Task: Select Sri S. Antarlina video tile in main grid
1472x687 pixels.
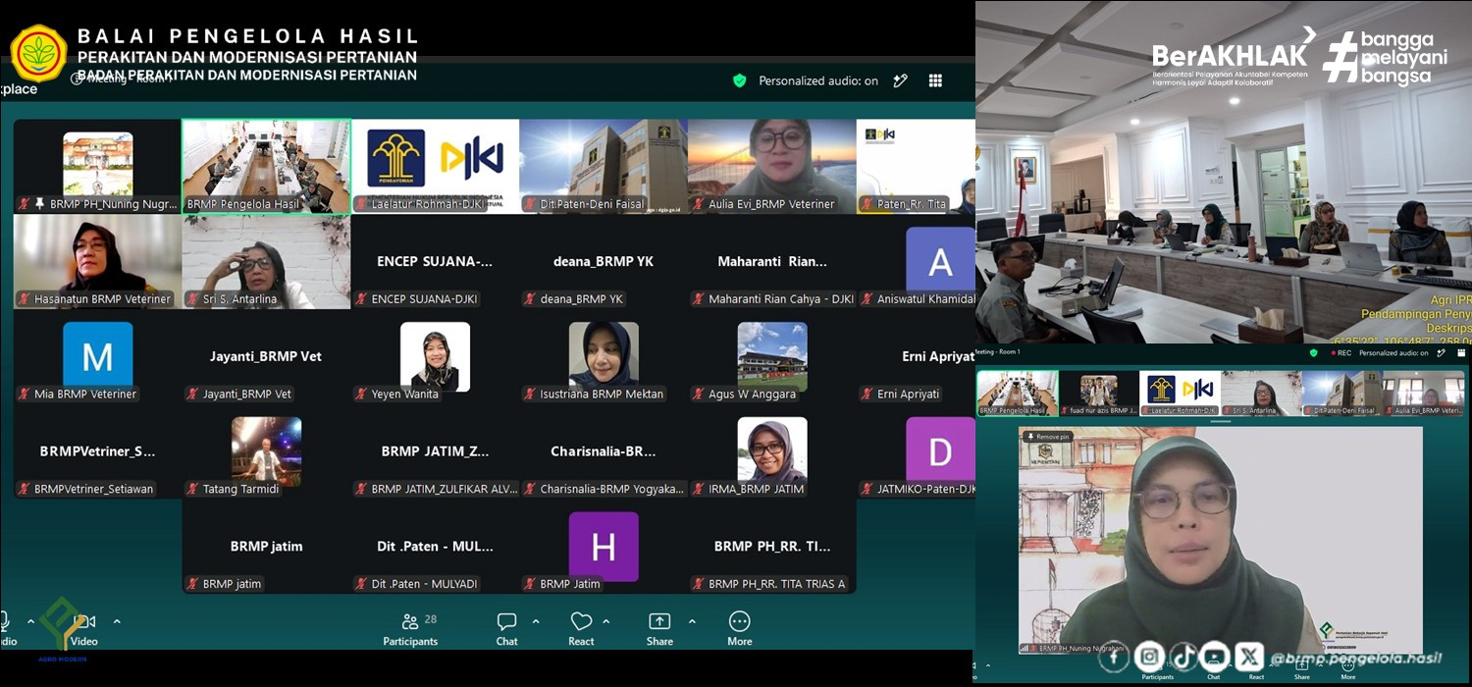Action: click(x=266, y=261)
